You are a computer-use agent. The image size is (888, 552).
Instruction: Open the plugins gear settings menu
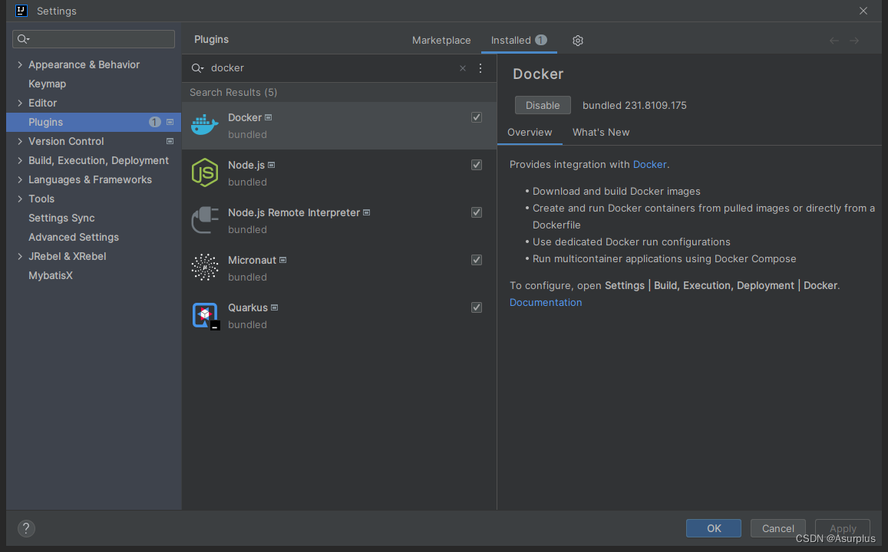578,41
